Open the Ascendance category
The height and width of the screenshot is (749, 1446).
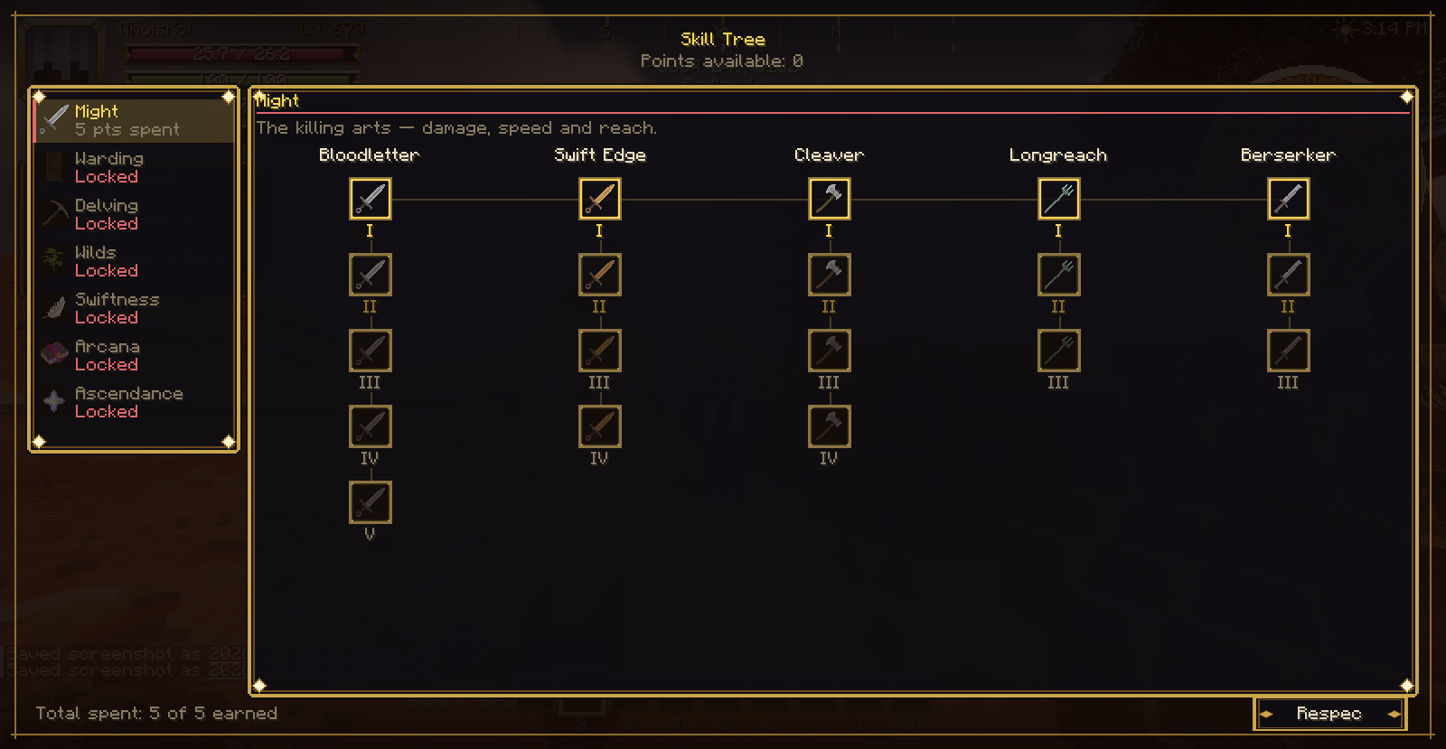(x=134, y=402)
